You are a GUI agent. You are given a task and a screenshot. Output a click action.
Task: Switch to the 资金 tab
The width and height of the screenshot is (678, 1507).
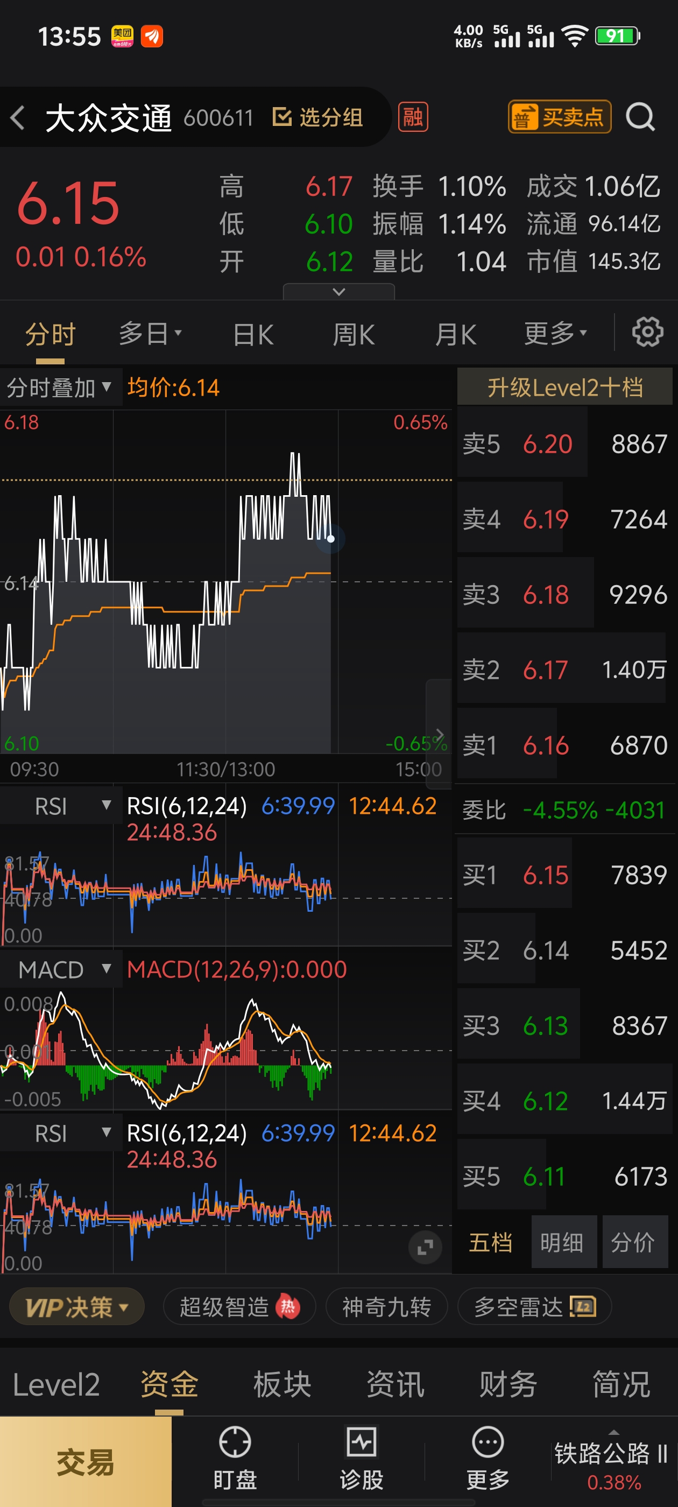point(169,1384)
